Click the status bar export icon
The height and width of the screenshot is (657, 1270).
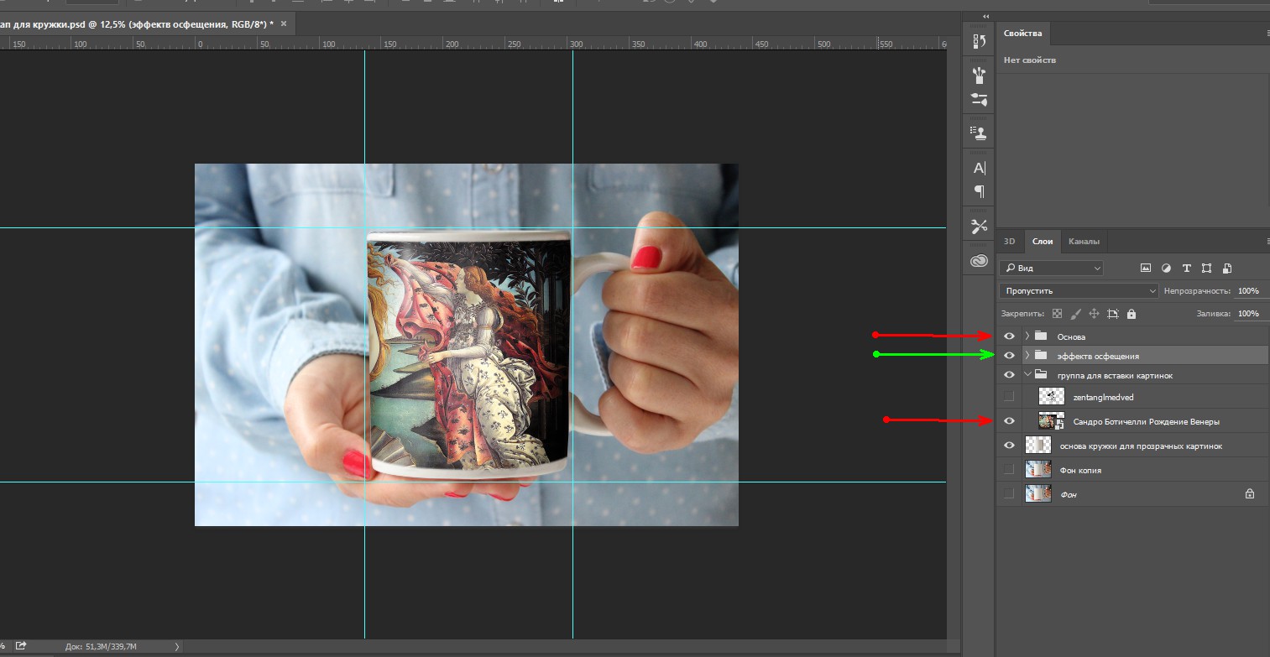point(21,645)
